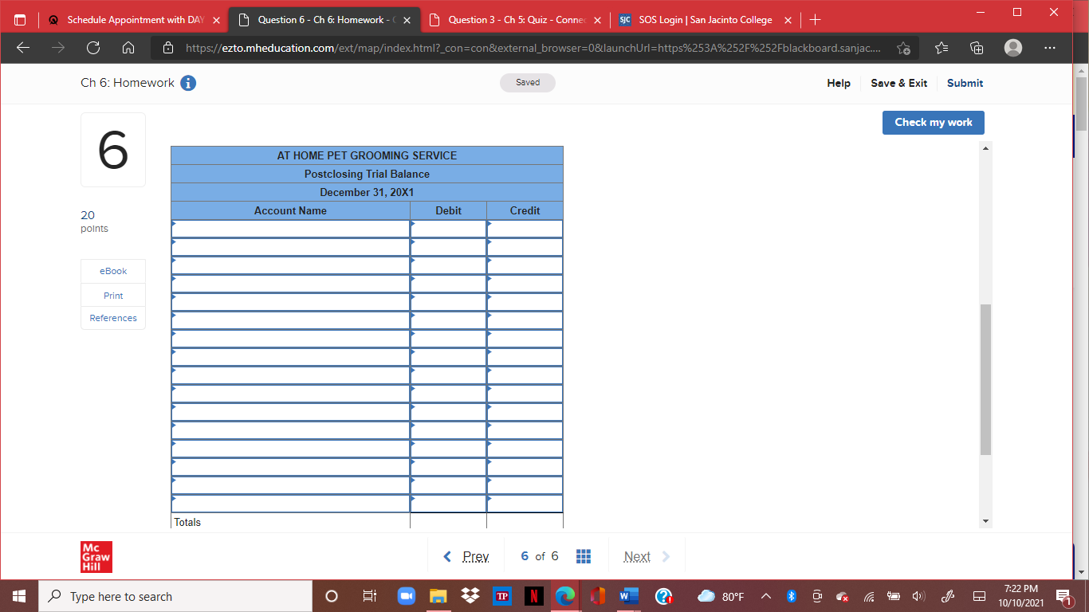1089x612 pixels.
Task: Open the question navigator grid icon
Action: click(x=584, y=555)
